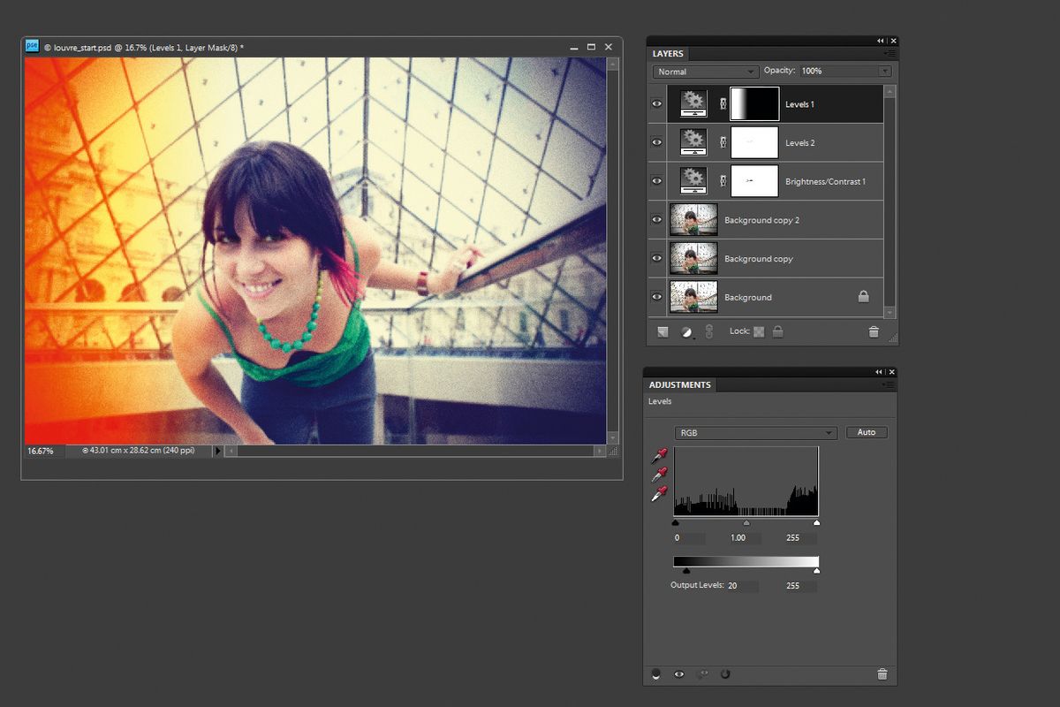
Task: Expand the Opacity dropdown arrow
Action: 883,71
